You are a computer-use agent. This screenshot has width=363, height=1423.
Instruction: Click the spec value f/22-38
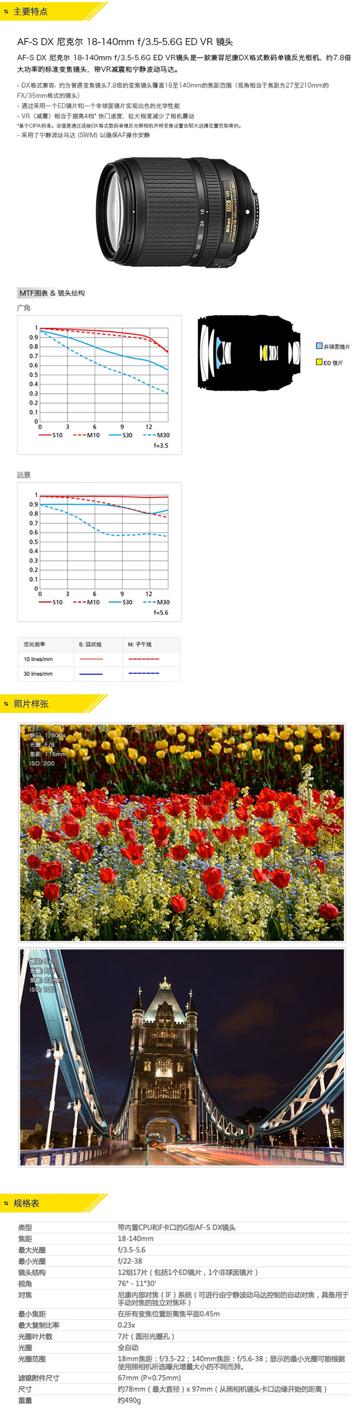tap(130, 1261)
